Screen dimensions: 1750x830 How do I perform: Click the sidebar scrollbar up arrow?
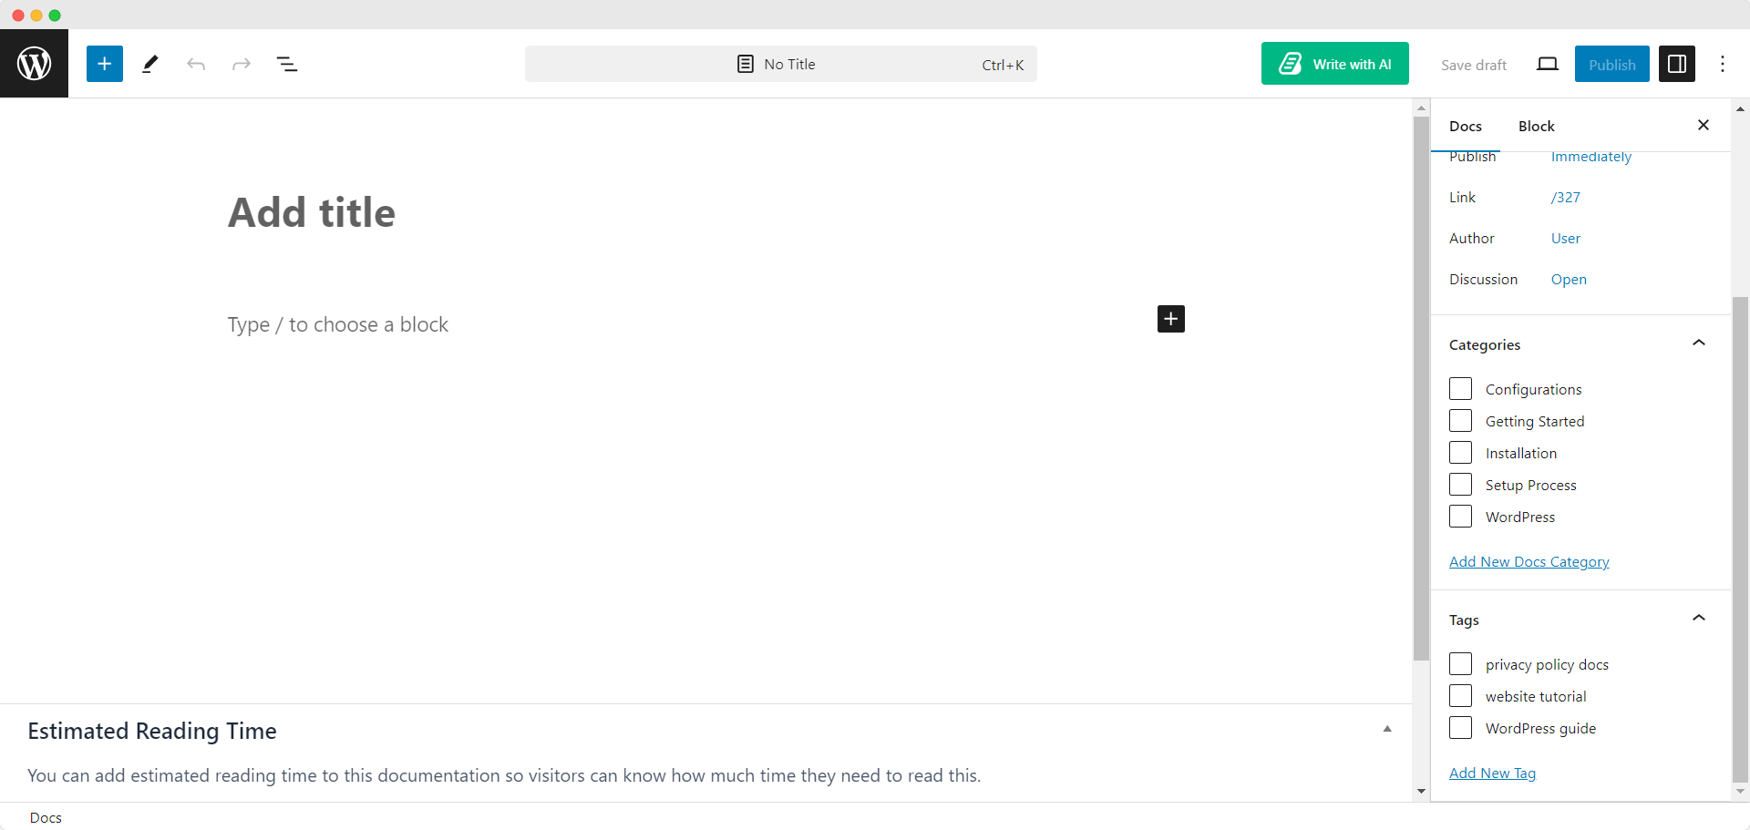coord(1740,108)
